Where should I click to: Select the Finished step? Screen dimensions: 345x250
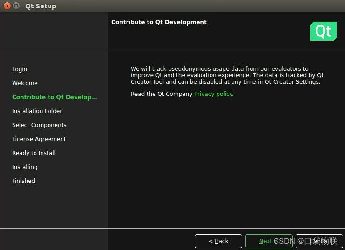pos(23,181)
